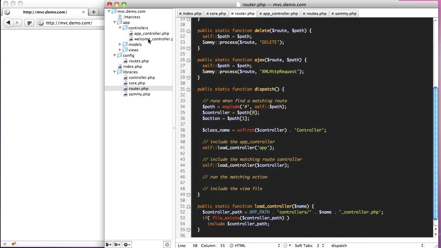Open welcome_controller.php in the project tree
This screenshot has height=248, width=441.
(x=153, y=39)
